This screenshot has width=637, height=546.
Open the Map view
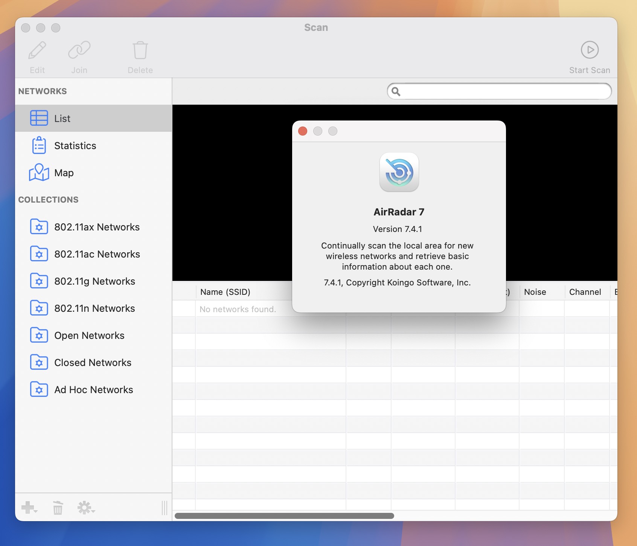point(93,172)
